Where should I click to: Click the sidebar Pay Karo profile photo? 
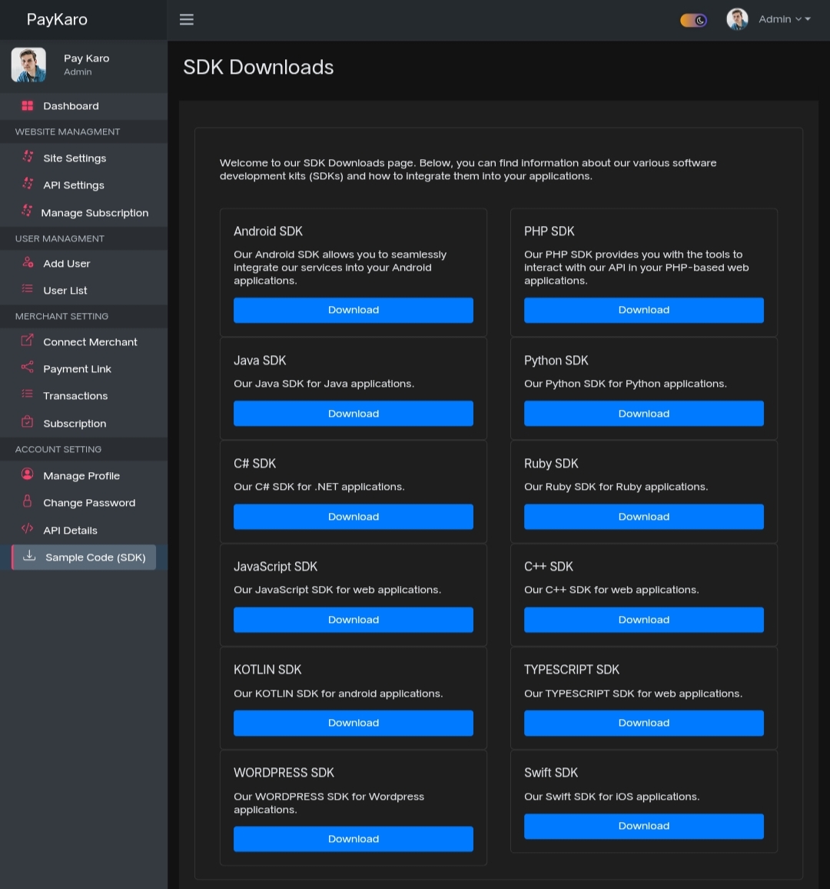[28, 65]
